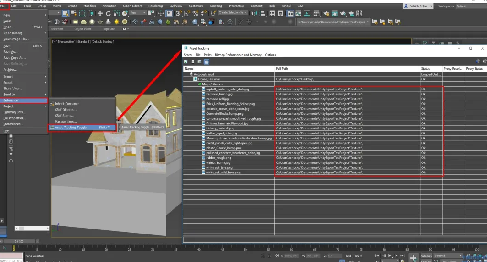Create a sun light icon
This screenshot has width=487, height=262.
[116, 22]
